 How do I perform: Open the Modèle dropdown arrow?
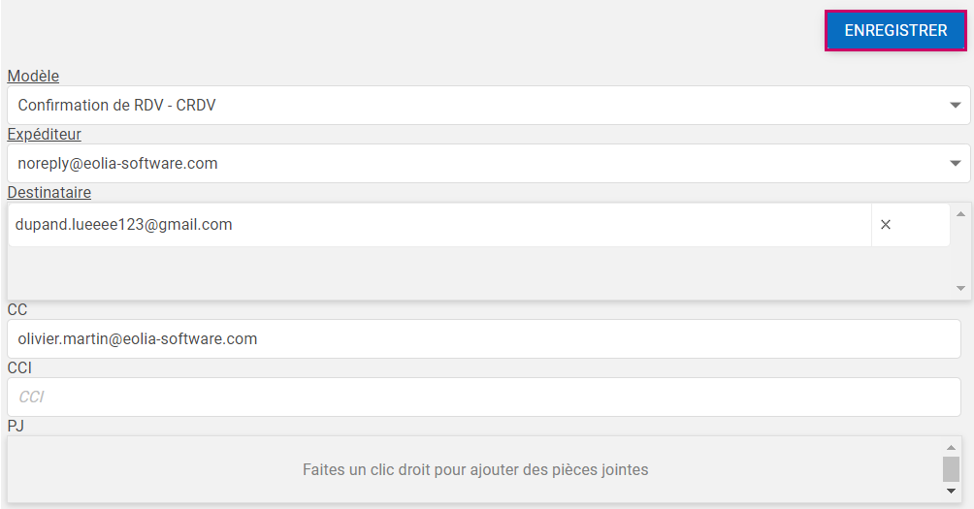955,106
